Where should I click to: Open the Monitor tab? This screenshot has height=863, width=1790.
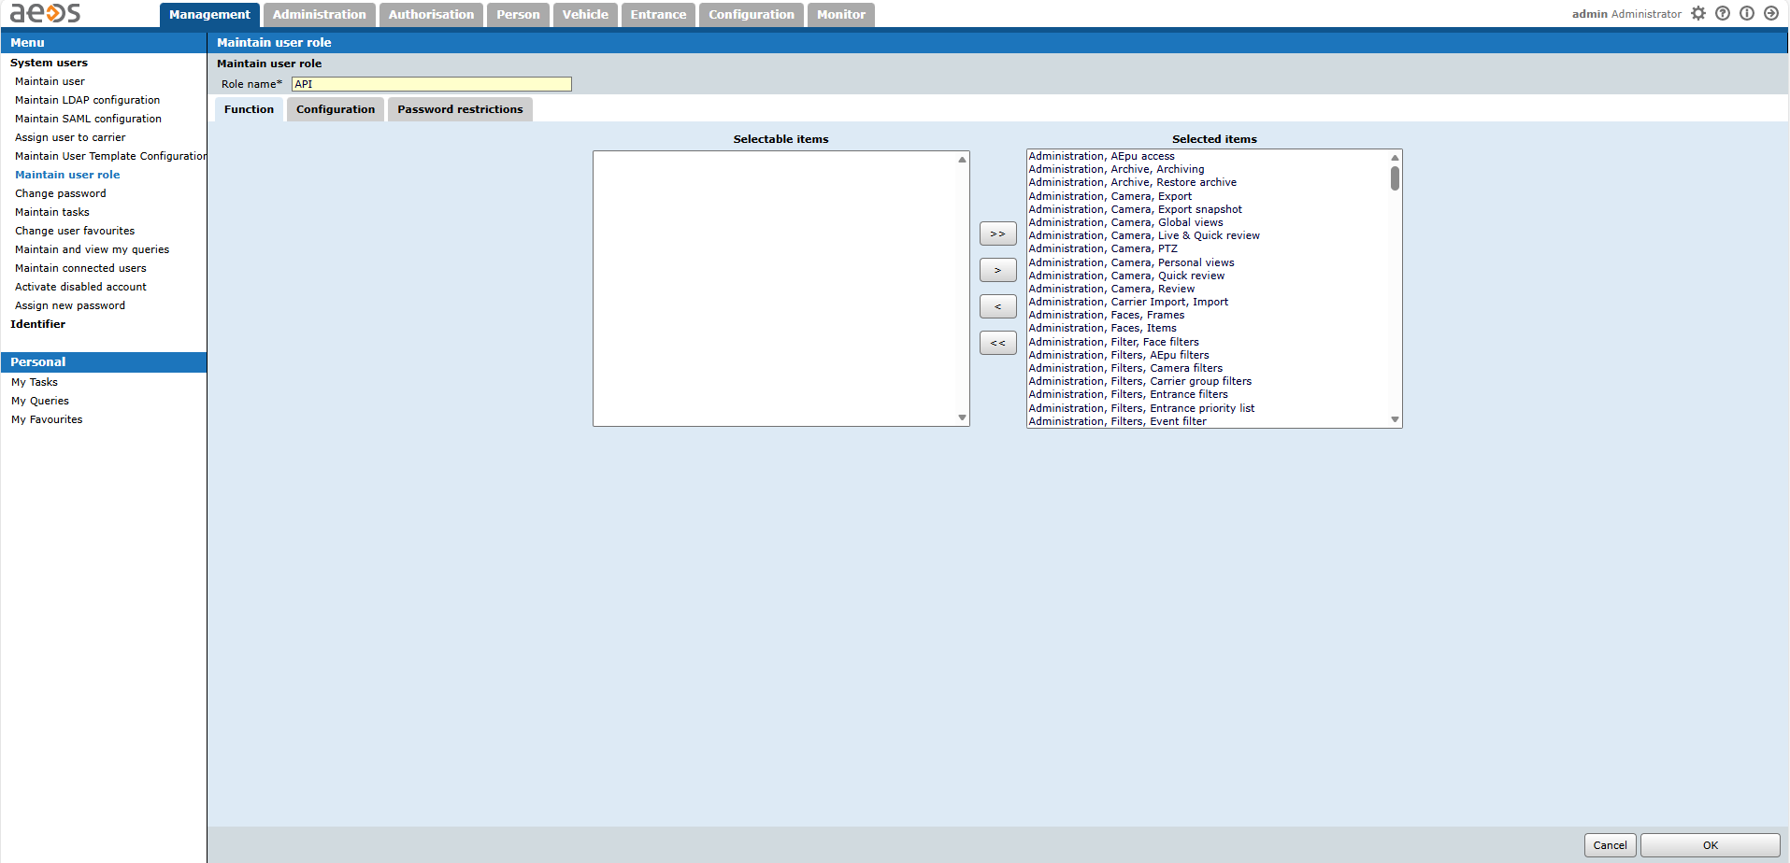pos(841,15)
